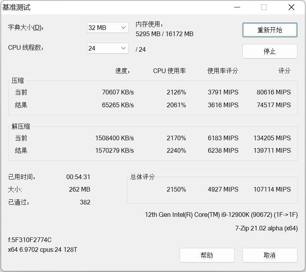Click total rating CPU usage 2150%
Screen dimensions: 306x272
176,189
